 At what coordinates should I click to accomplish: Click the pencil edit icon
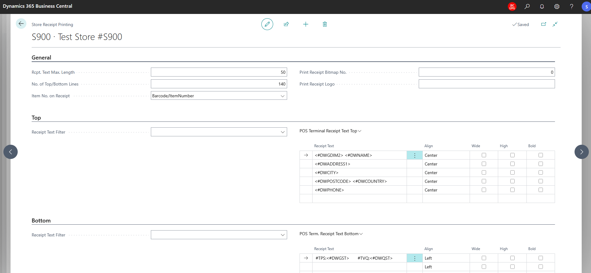pyautogui.click(x=267, y=24)
